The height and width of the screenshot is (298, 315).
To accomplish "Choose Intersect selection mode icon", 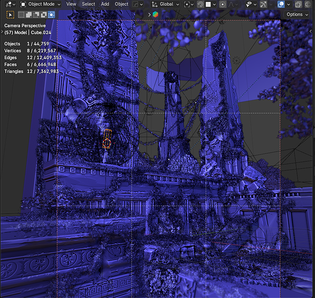I will pos(51,14).
